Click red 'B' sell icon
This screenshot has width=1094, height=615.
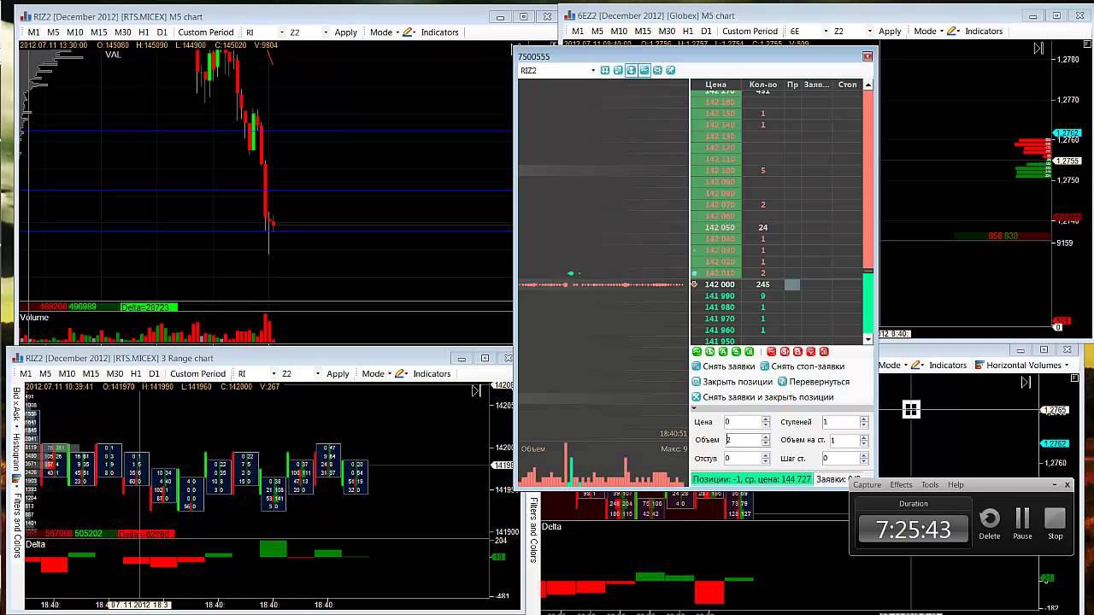coord(797,351)
